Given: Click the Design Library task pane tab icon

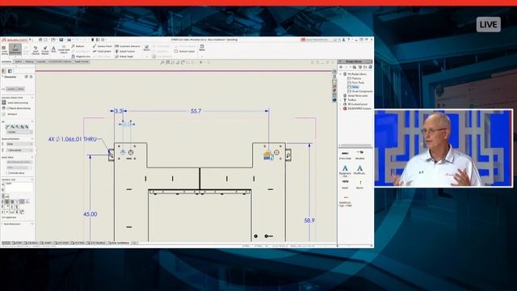Looking at the screenshot, I should [334, 81].
